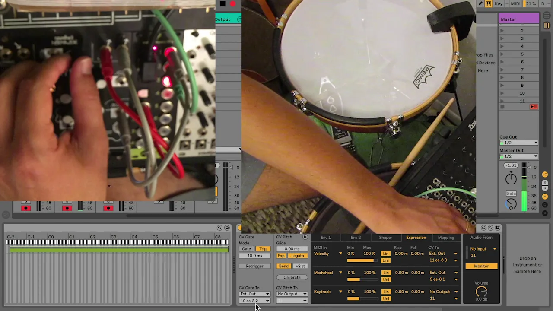Select Trig mode in CV Gate
This screenshot has height=311, width=553.
[263, 249]
